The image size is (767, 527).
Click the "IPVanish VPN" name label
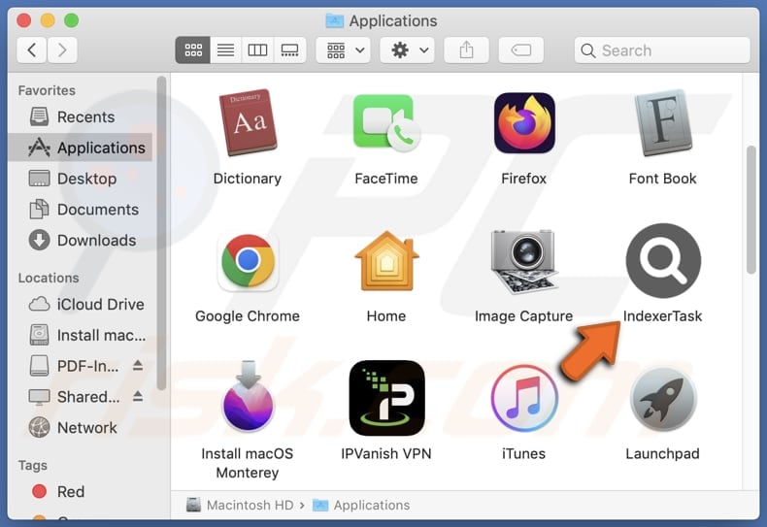[386, 453]
